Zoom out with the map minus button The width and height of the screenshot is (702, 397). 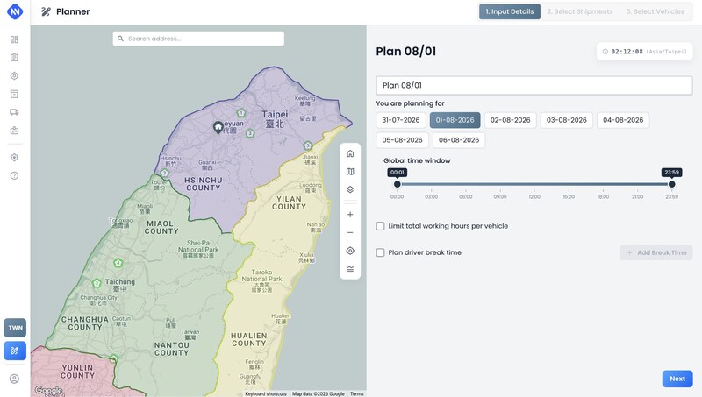click(x=350, y=232)
